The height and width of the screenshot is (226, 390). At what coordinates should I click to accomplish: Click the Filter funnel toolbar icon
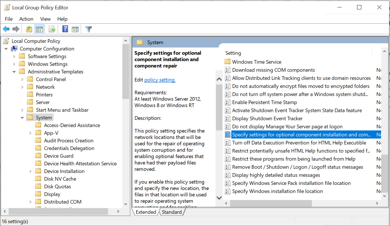(x=89, y=29)
